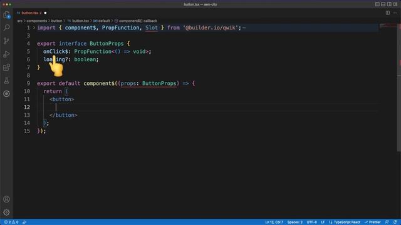Toggle secondary side bar layout icon
This screenshot has width=401, height=225.
(x=389, y=4)
